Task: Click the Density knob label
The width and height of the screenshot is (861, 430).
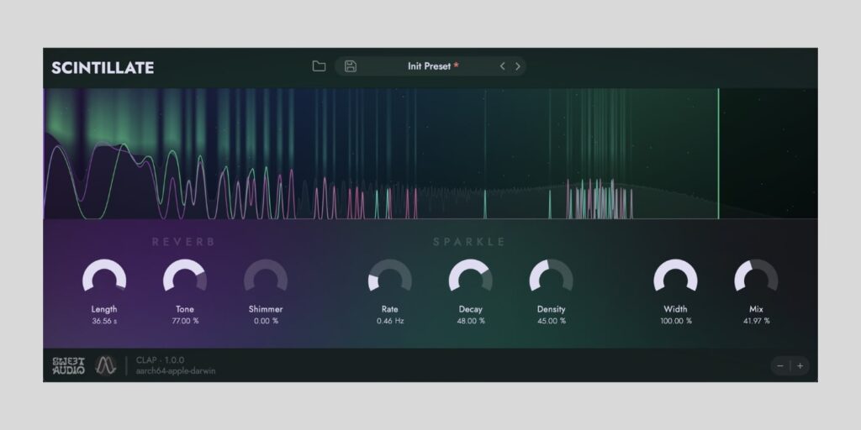Action: [552, 309]
